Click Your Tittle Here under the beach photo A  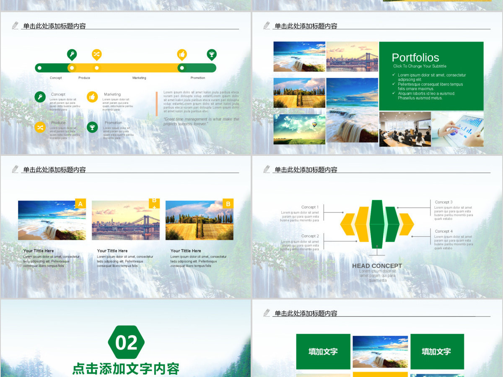coord(39,251)
